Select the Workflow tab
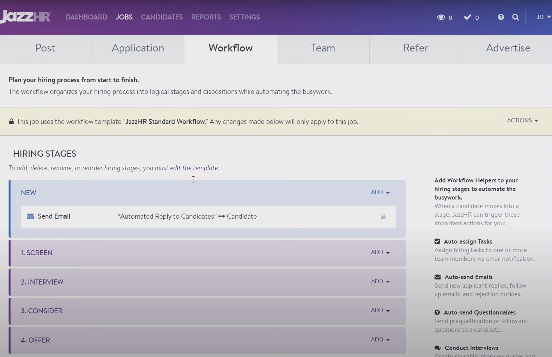The width and height of the screenshot is (552, 357). pos(231,48)
